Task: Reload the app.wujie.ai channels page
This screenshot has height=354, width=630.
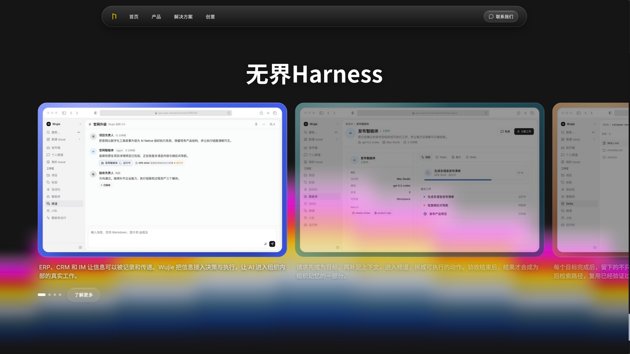Action: [229, 113]
